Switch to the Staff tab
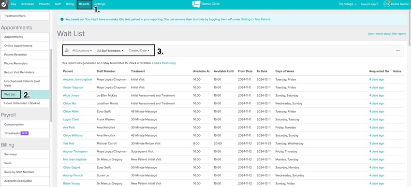 [58, 4]
